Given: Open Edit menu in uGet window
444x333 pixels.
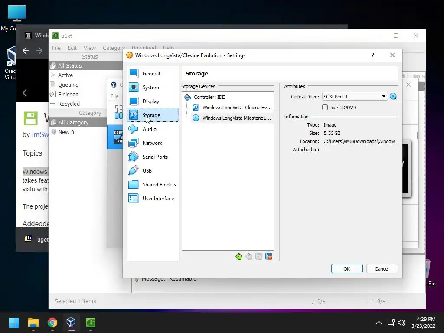Looking at the screenshot, I should (x=72, y=48).
